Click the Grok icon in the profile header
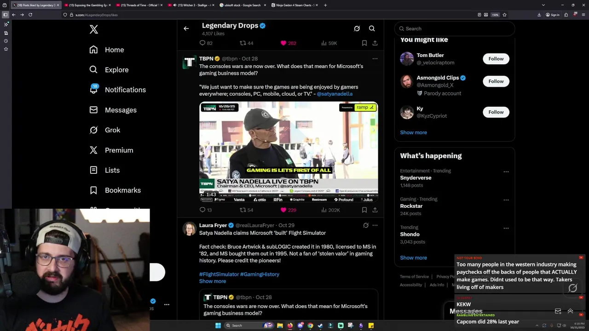This screenshot has width=589, height=331. click(x=357, y=29)
